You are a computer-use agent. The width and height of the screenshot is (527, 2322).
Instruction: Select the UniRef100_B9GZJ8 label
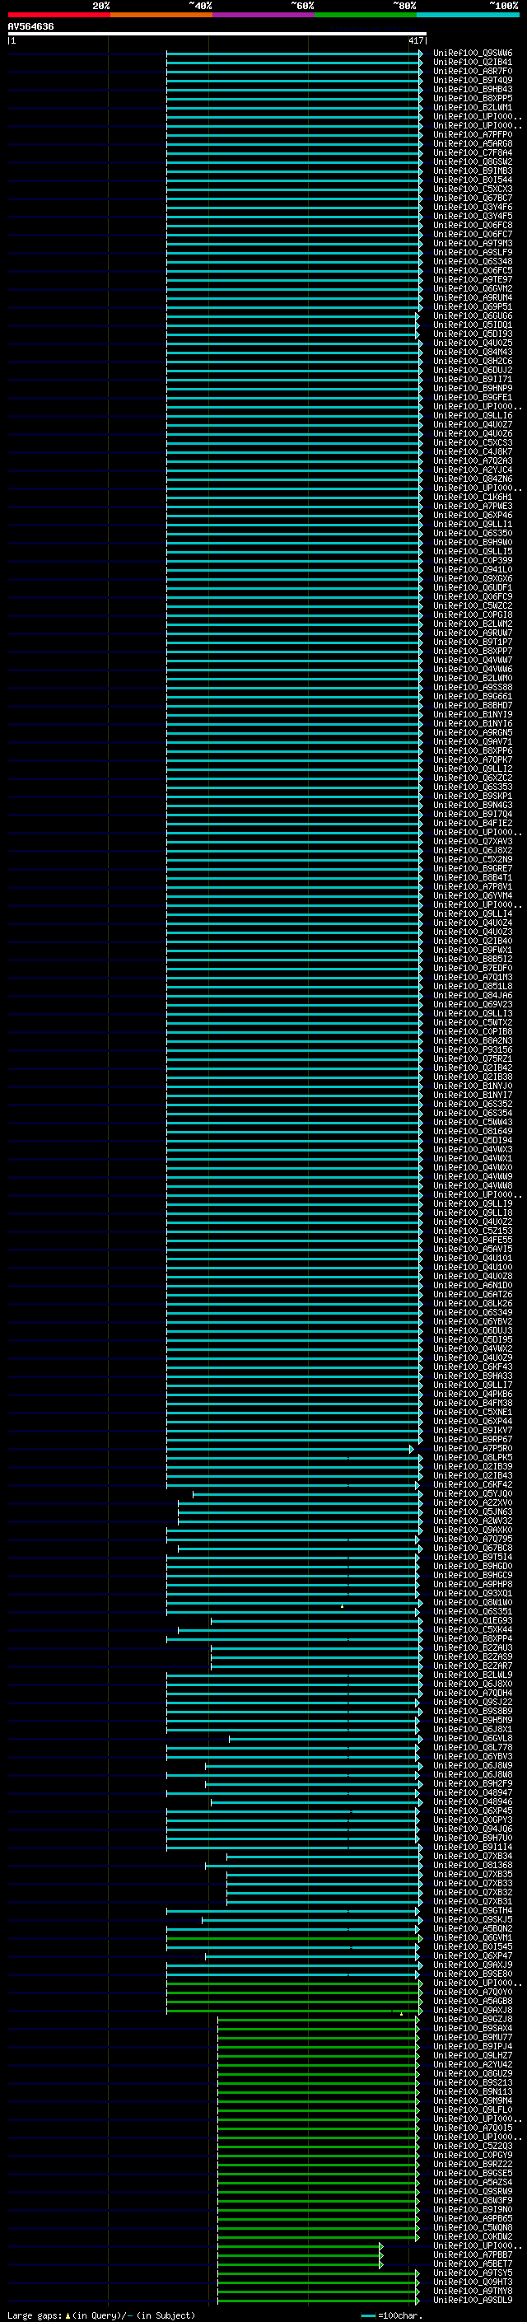473,2019
